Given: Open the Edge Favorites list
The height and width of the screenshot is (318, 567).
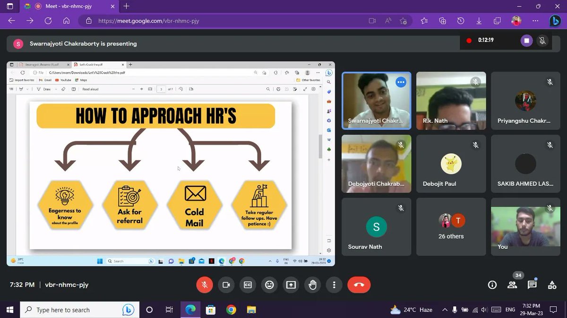Looking at the screenshot, I should click(424, 21).
